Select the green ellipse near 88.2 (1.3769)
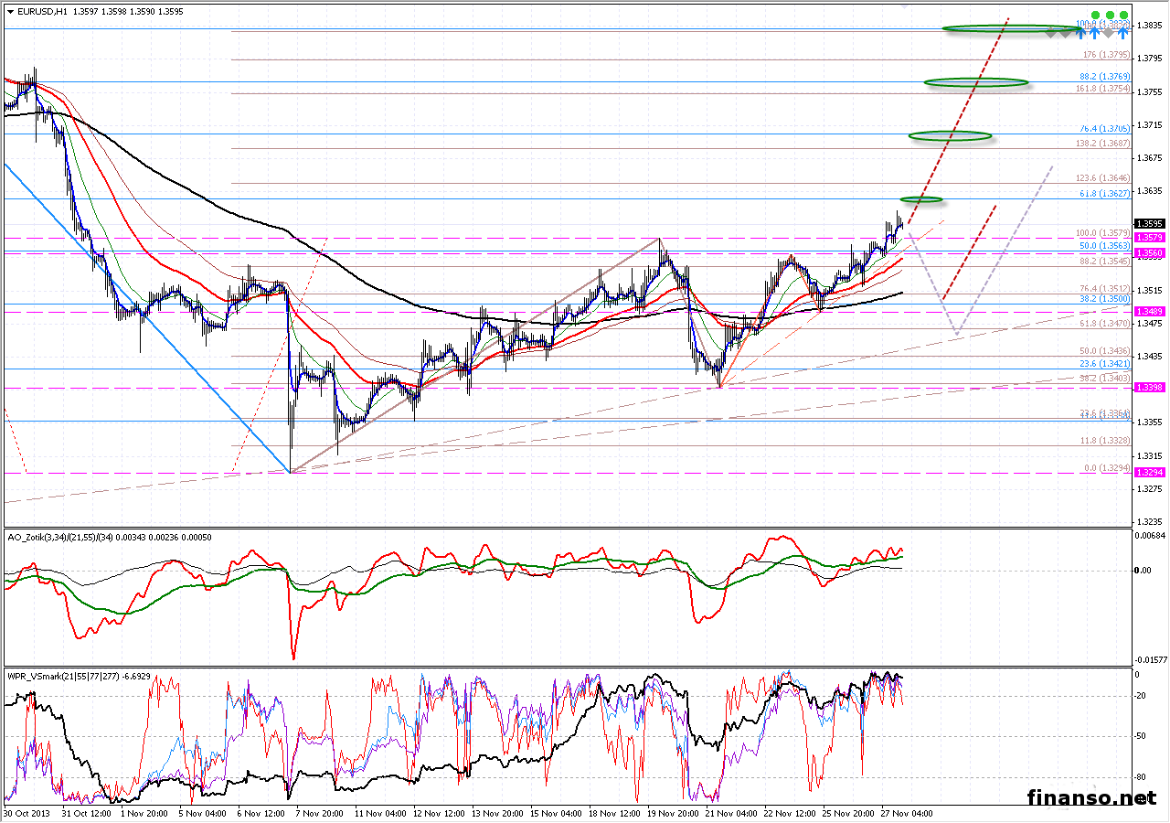Image resolution: width=1170 pixels, height=823 pixels. 975,82
